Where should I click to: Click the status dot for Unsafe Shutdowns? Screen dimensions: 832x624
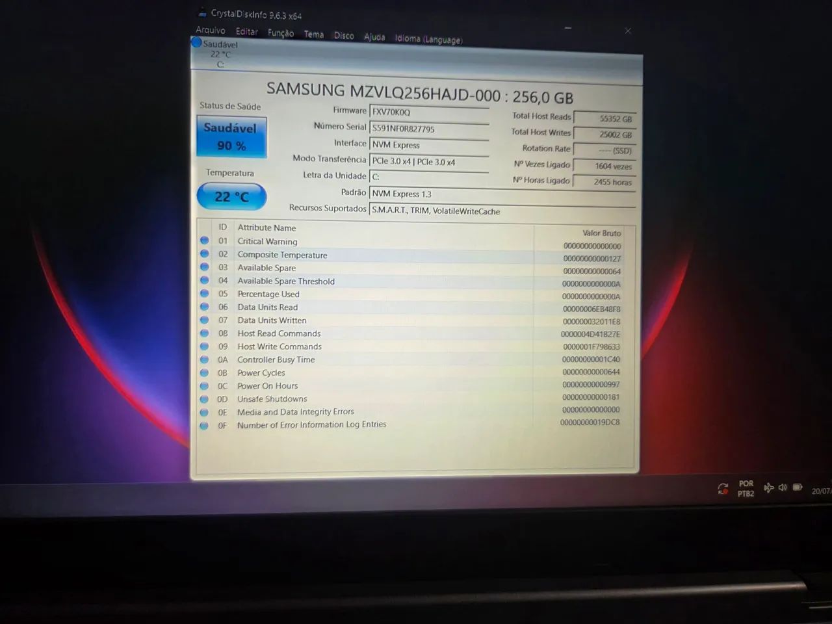point(205,399)
